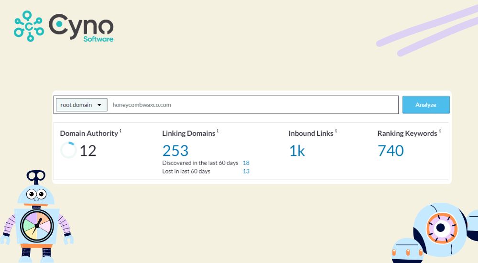The width and height of the screenshot is (478, 263).
Task: Click the Domain Authority score 12
Action: [88, 151]
